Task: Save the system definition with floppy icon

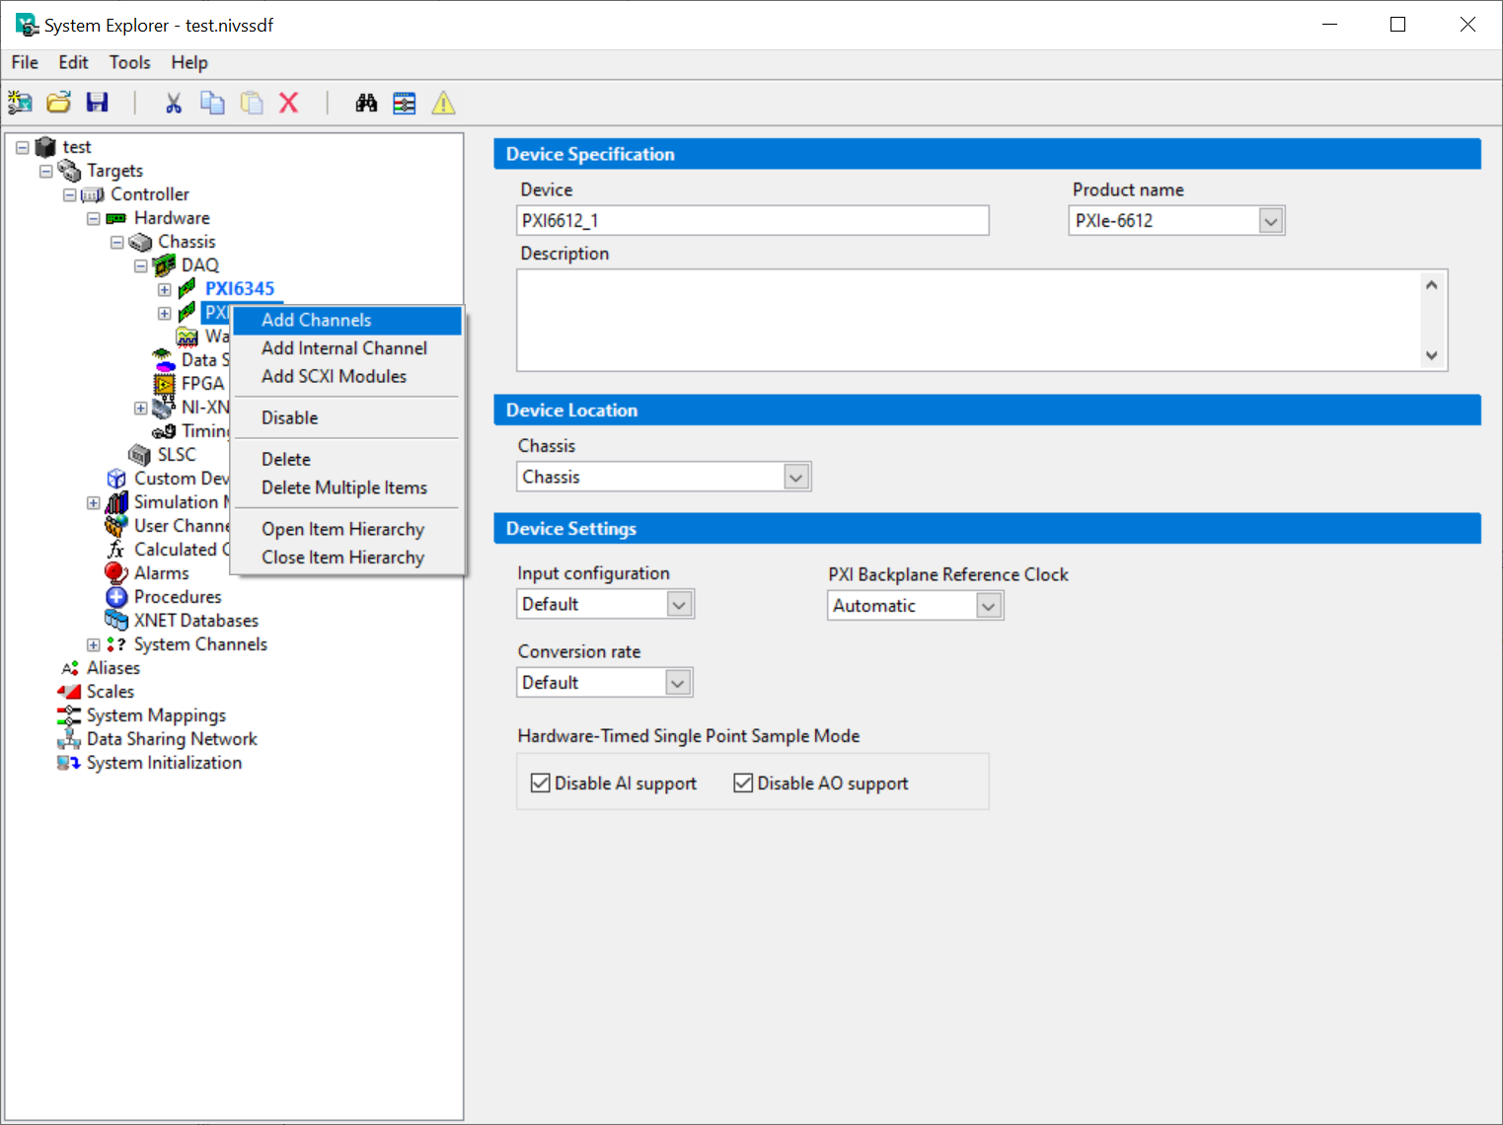Action: (x=97, y=103)
